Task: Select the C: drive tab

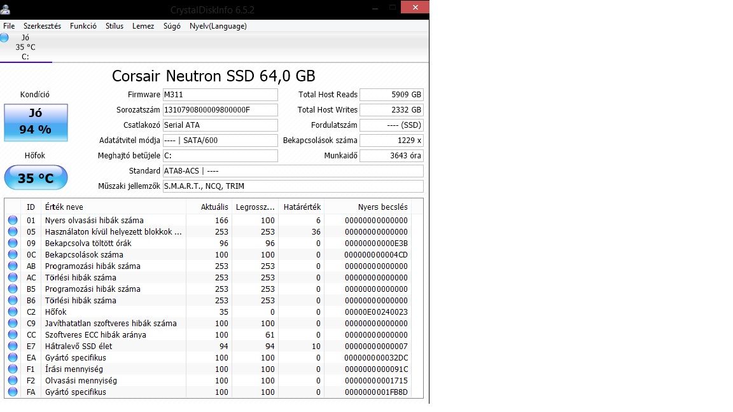Action: 25,47
